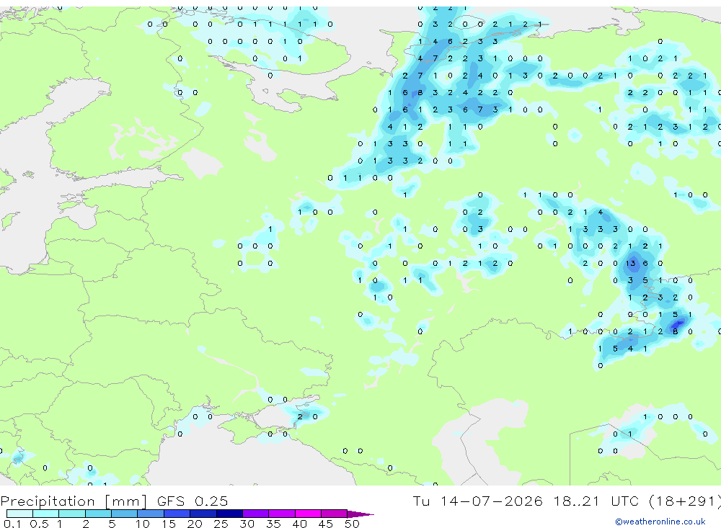Select the 40–45 mm magenta legend swatch
The image size is (721, 528).
(x=308, y=514)
